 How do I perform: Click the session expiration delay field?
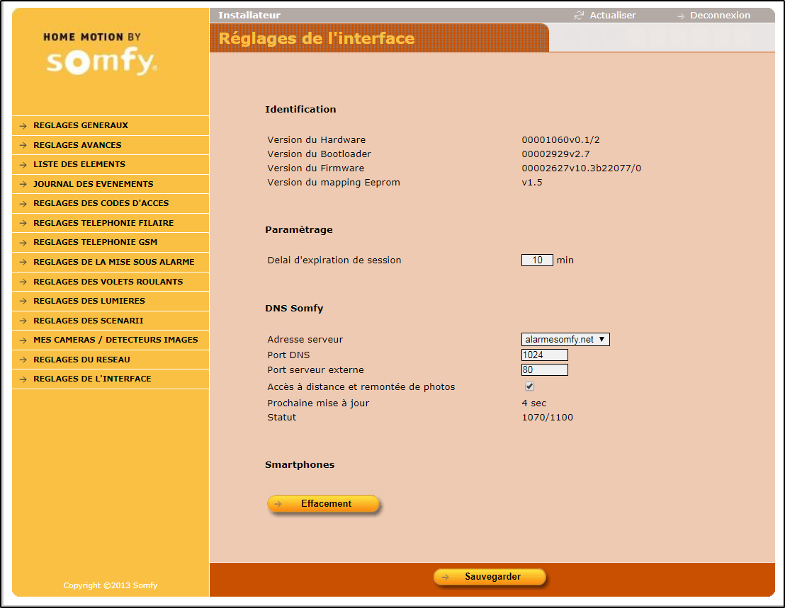[x=537, y=260]
